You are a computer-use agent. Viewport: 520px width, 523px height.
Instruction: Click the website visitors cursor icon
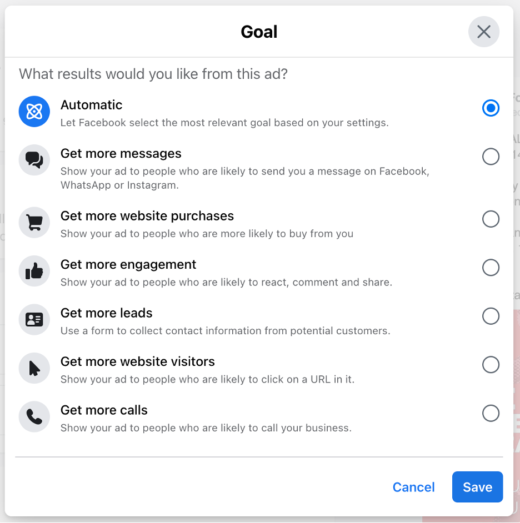click(x=34, y=369)
